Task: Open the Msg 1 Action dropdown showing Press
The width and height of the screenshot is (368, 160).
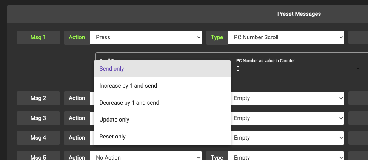Action: tap(146, 37)
